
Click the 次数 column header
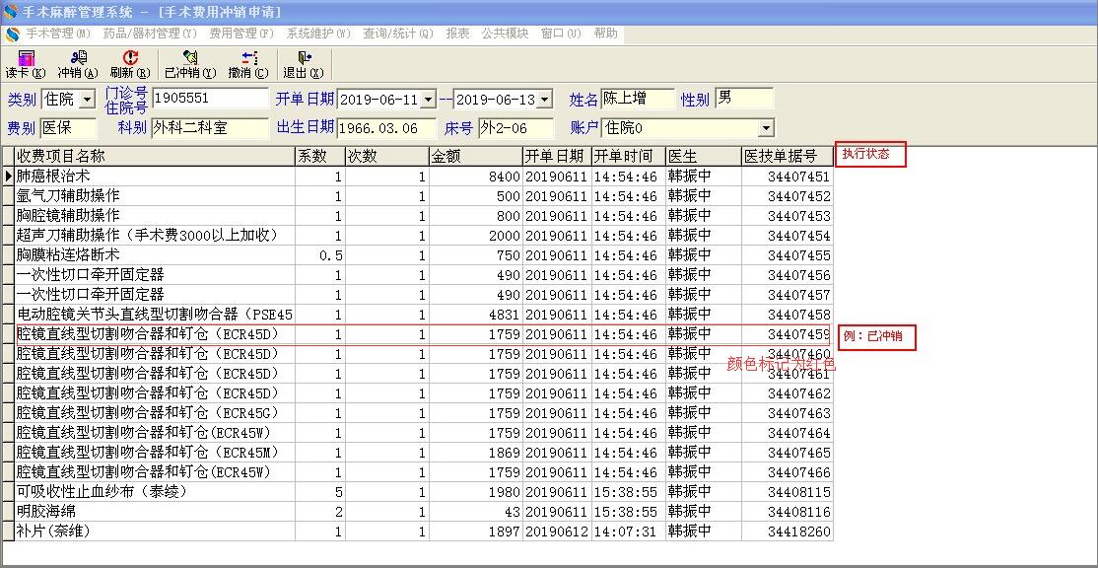click(386, 156)
